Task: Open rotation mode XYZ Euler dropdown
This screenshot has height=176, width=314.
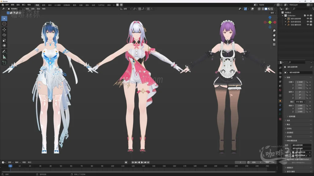Action: pos(300,102)
